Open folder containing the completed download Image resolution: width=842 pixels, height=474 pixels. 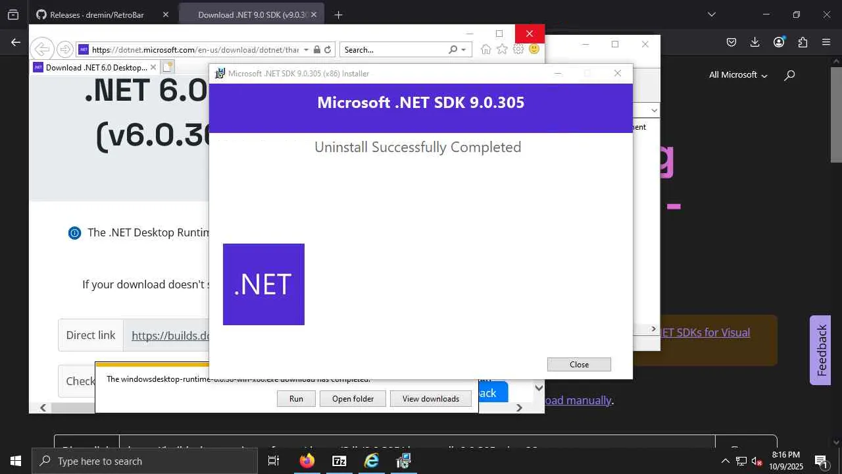pos(353,398)
